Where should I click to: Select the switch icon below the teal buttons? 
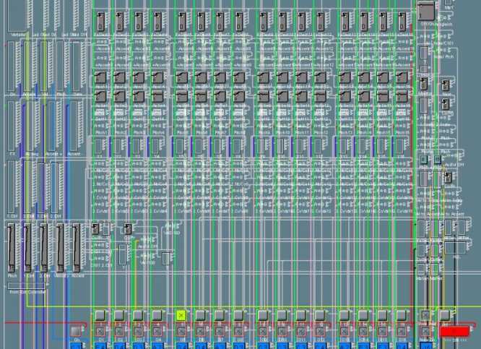(448, 178)
